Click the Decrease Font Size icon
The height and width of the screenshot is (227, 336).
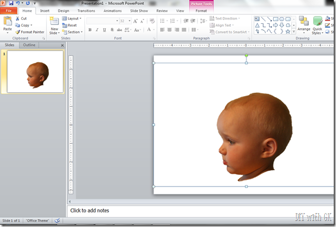coord(142,21)
